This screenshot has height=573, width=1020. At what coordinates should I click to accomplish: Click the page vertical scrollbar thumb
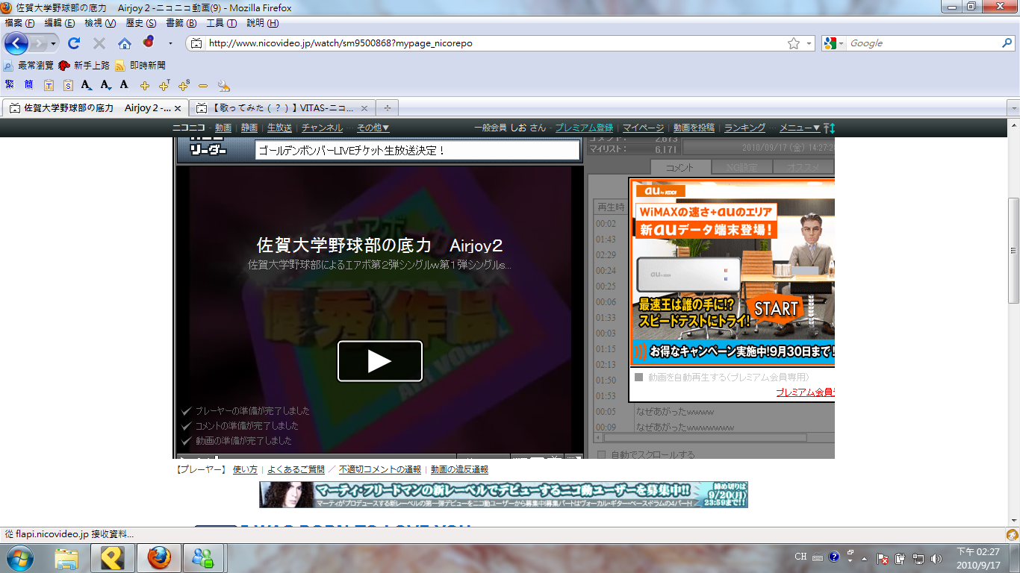click(1013, 250)
